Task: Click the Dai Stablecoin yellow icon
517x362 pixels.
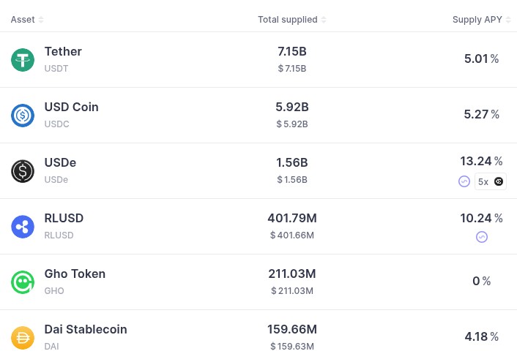Action: point(23,338)
